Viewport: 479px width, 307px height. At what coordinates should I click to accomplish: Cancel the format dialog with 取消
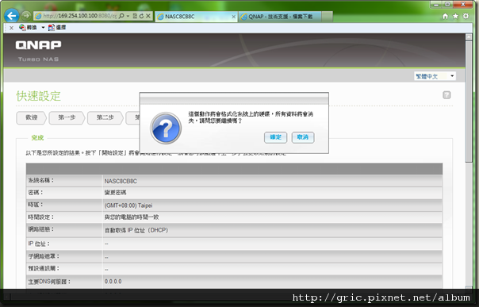[x=303, y=137]
